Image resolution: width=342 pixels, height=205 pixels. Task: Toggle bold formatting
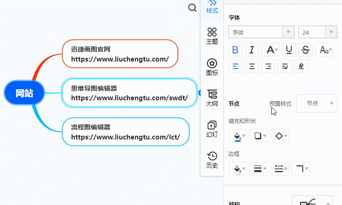point(235,50)
